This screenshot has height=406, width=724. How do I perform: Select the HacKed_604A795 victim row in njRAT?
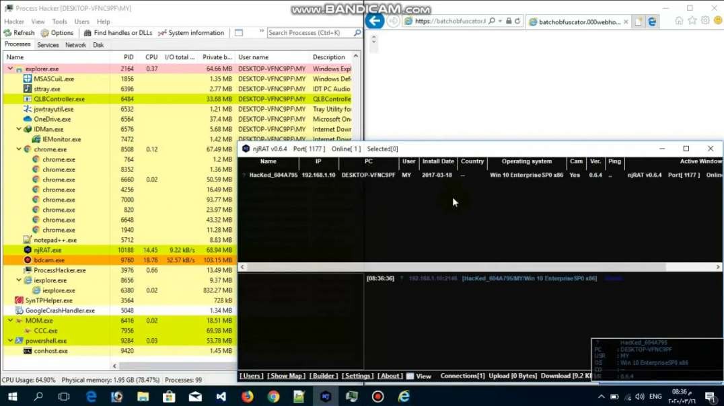coord(480,175)
